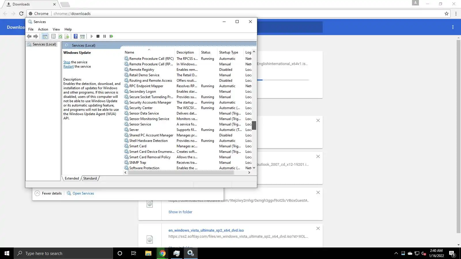Click the muted volume icon in system tray
The image size is (461, 259).
424,253
